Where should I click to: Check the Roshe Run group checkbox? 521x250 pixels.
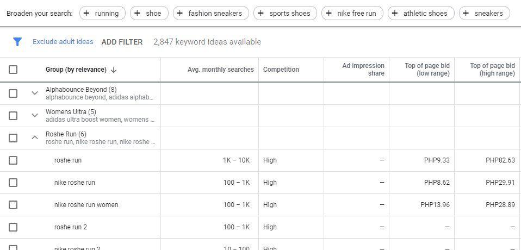pyautogui.click(x=13, y=138)
